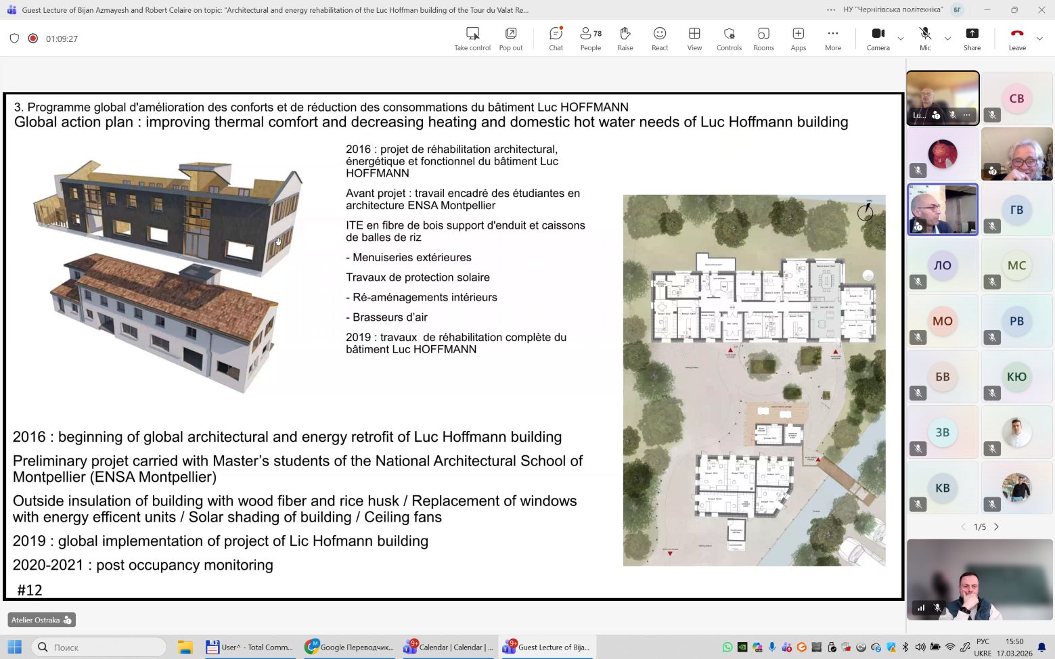The height and width of the screenshot is (659, 1055).
Task: Expand the Leave options dropdown arrow
Action: 1039,39
